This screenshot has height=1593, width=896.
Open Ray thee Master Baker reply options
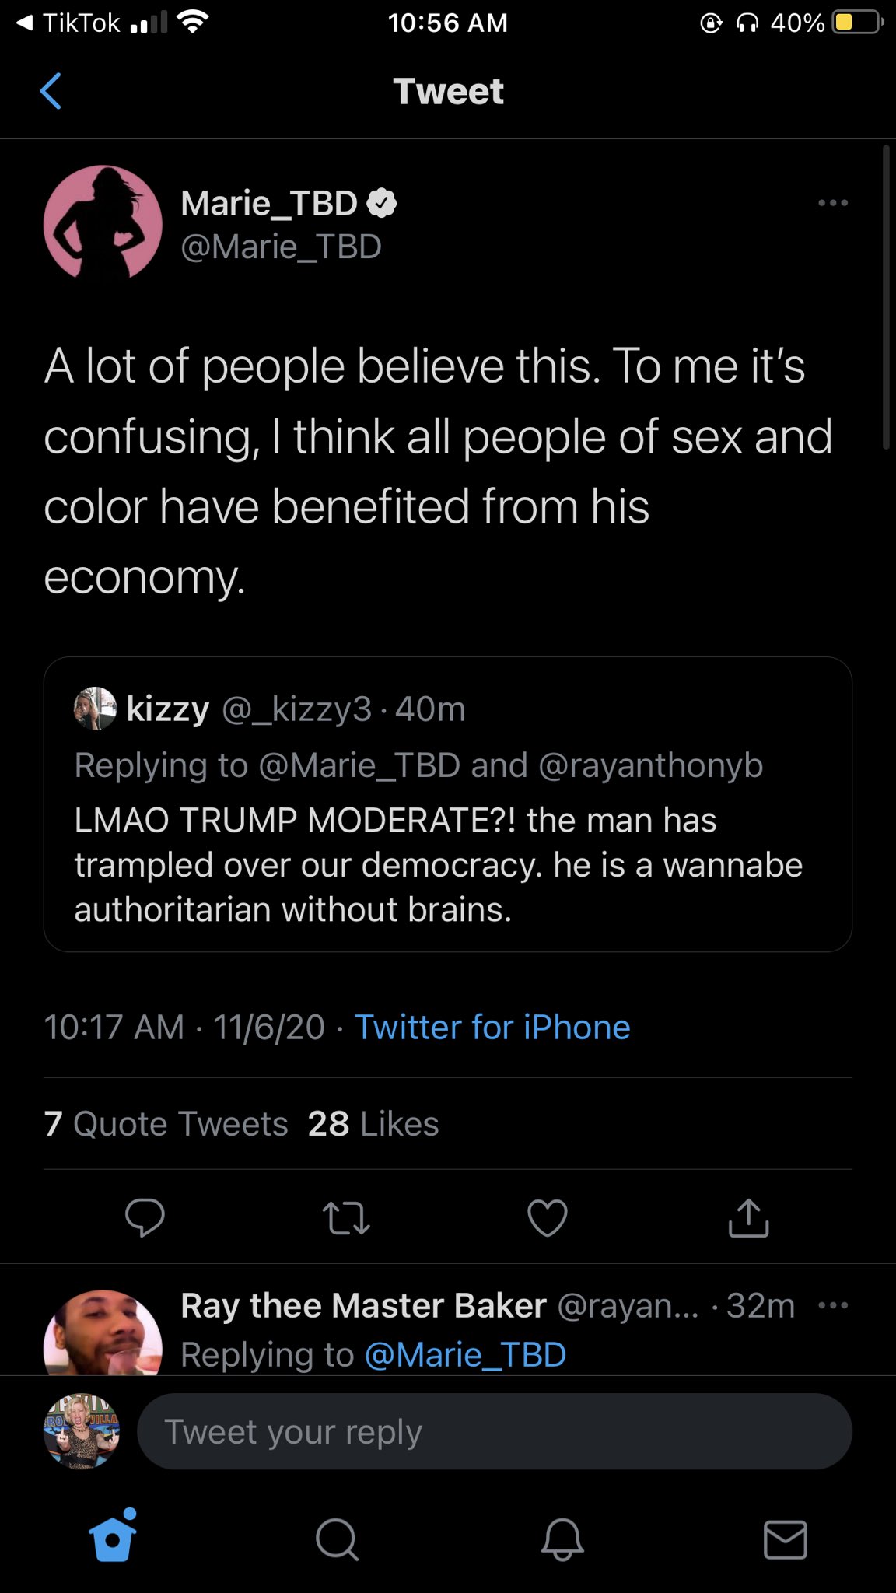click(833, 1304)
